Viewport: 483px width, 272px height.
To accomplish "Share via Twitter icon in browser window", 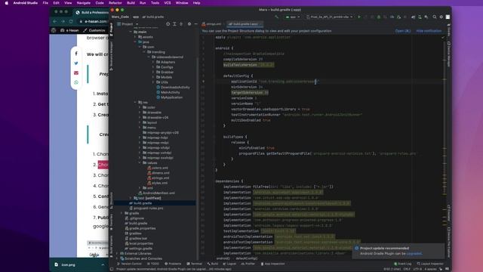I will (x=76, y=63).
